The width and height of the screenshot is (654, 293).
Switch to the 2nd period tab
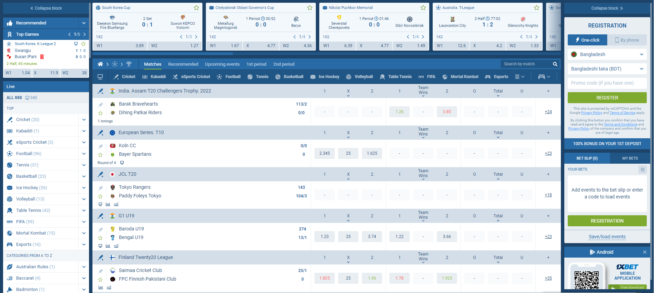tap(284, 64)
